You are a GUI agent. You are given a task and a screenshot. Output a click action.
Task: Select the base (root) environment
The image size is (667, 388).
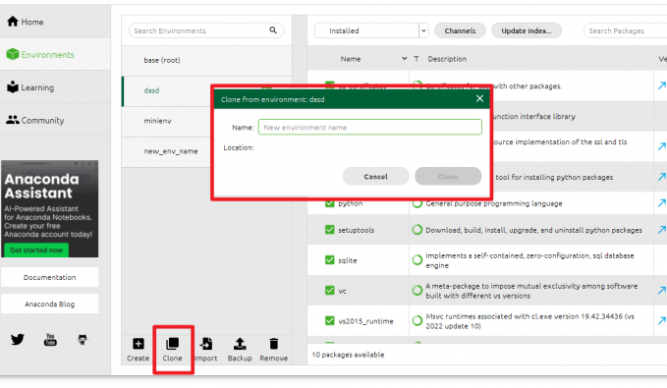click(x=206, y=60)
